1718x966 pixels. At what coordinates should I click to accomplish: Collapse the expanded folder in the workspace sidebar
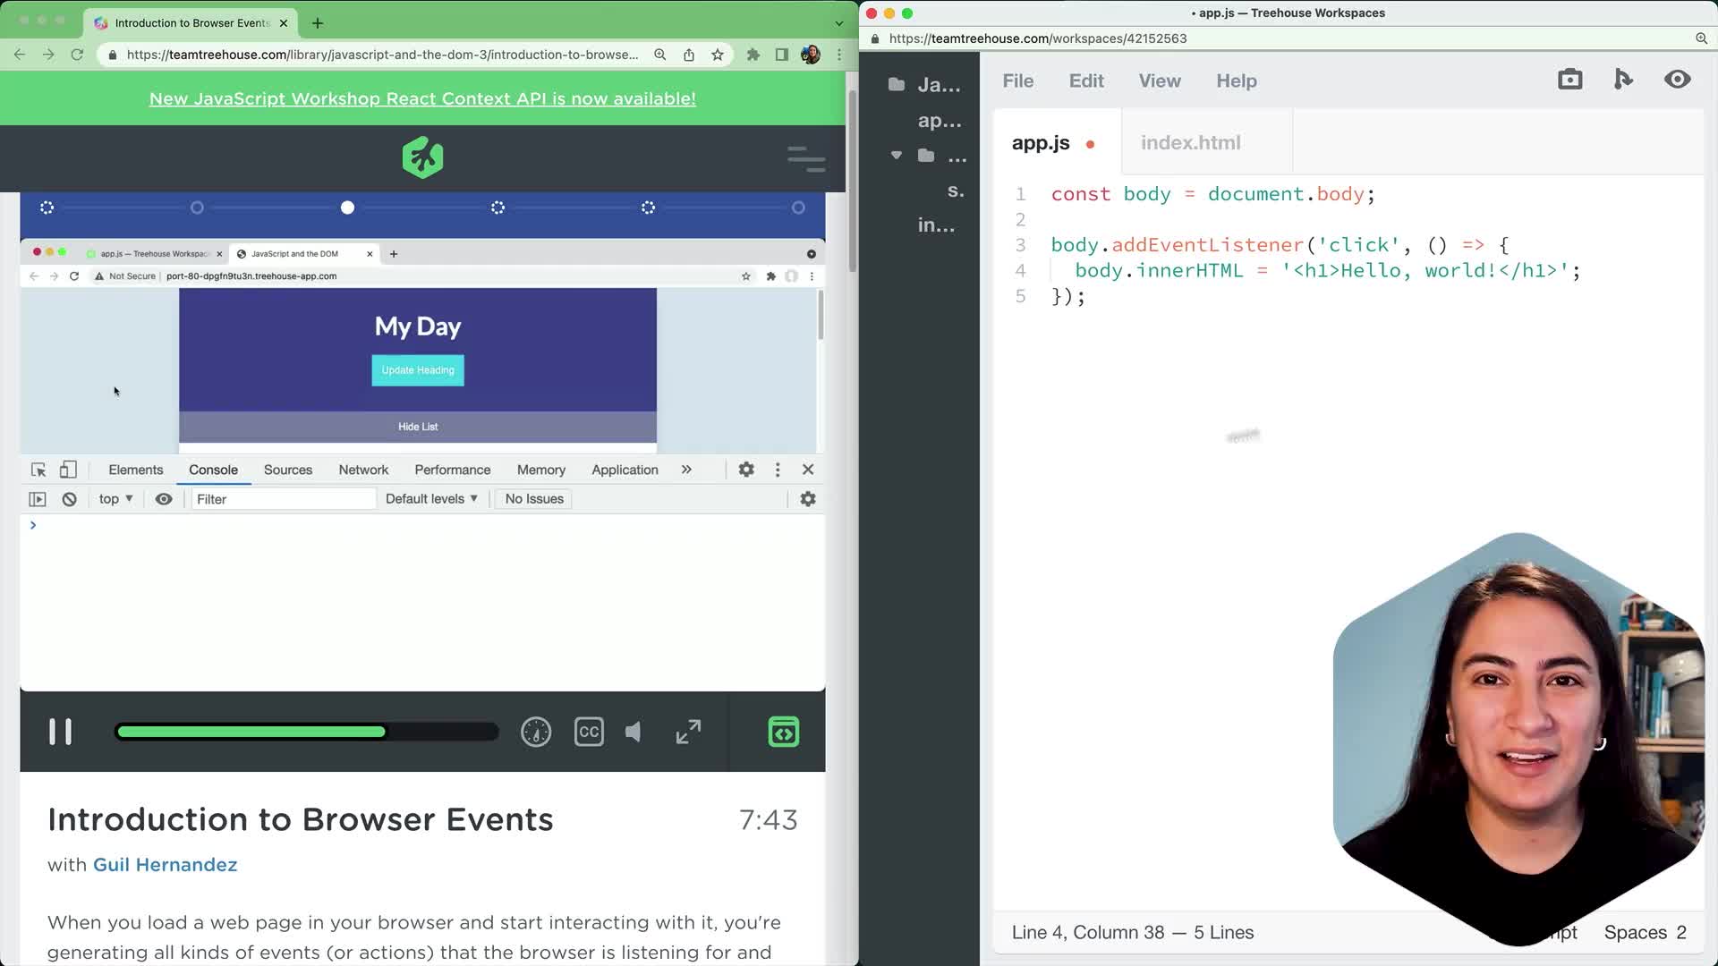tap(897, 155)
